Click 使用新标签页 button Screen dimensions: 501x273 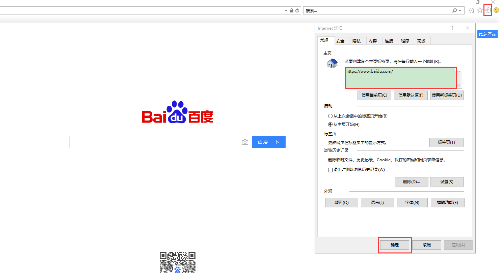(447, 95)
